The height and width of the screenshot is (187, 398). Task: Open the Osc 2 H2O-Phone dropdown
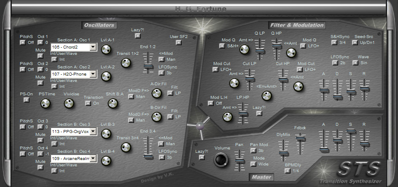93,74
